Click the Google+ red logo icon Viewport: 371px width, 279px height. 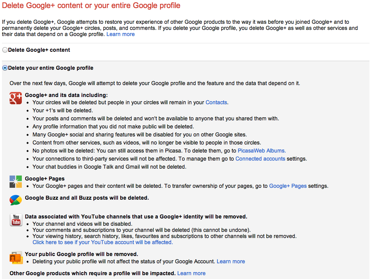(x=16, y=98)
